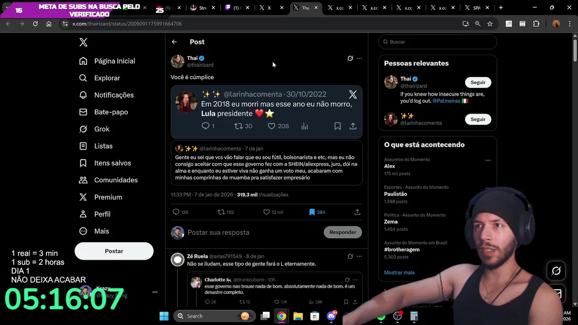Open browser extensions puzzle icon
The width and height of the screenshot is (578, 325).
coord(536,23)
